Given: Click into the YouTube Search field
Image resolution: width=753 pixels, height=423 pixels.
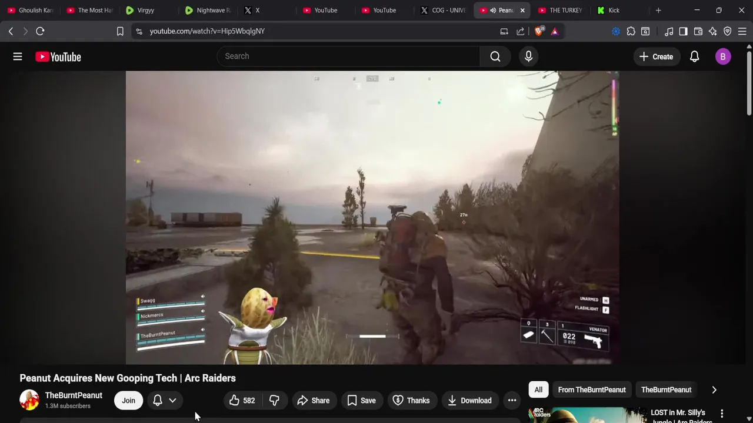Looking at the screenshot, I should click(x=348, y=56).
